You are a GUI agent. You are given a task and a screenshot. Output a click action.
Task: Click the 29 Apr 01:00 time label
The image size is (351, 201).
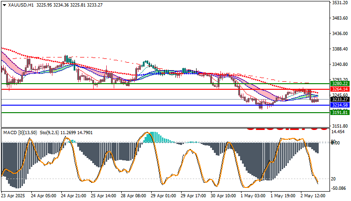click(163, 196)
